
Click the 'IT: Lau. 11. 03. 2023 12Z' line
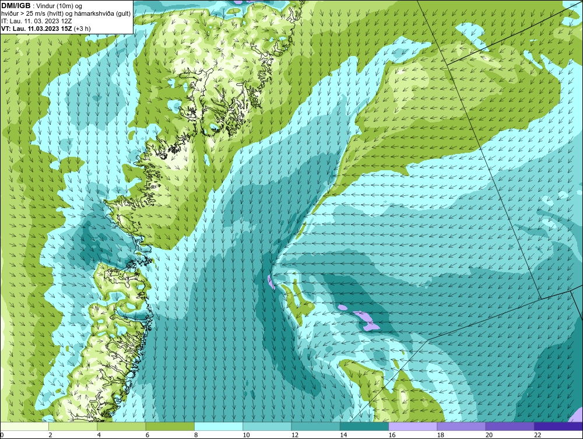(36, 21)
